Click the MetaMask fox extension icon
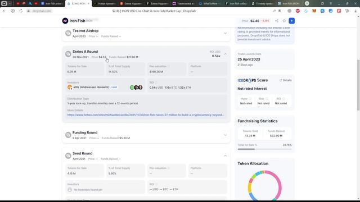 [314, 11]
